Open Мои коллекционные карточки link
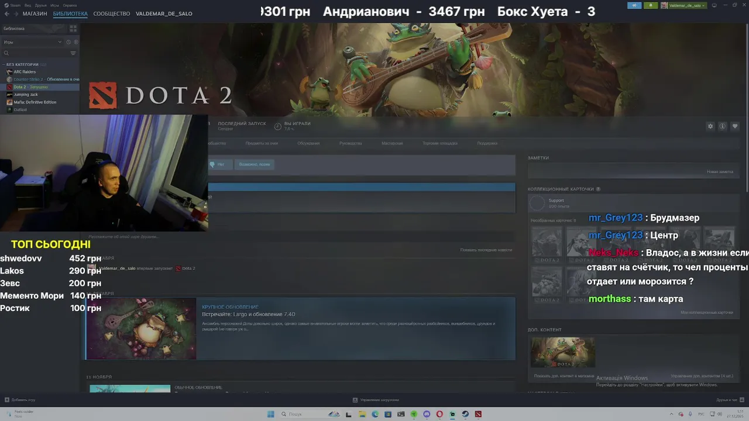749x421 pixels. [707, 312]
